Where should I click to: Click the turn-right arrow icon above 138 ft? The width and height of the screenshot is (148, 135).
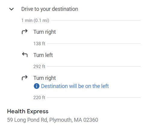click(x=25, y=32)
